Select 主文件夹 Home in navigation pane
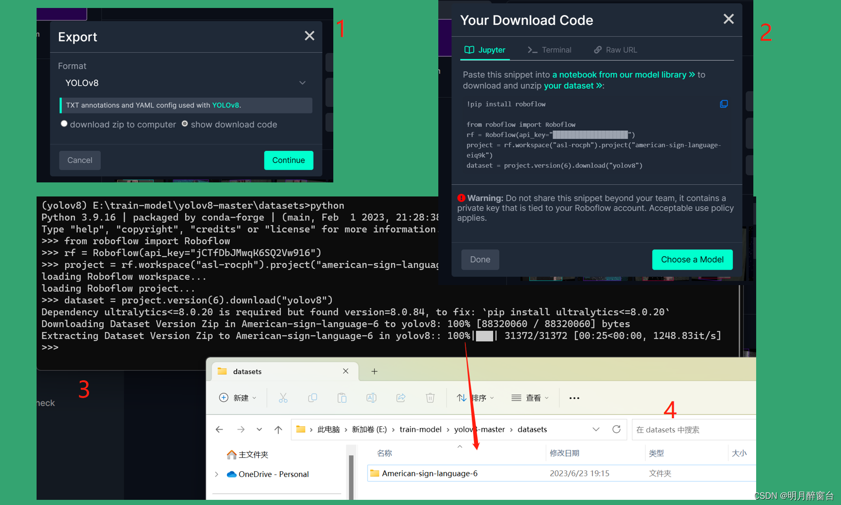 point(247,454)
